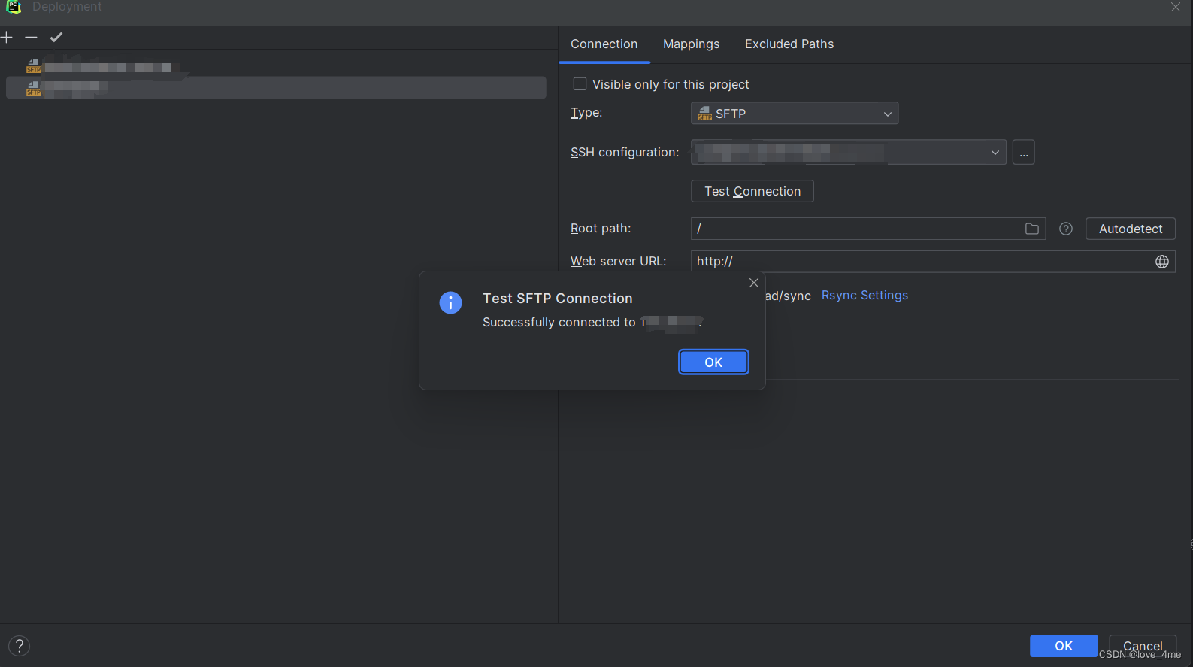Click the help icon at bottom left

[x=20, y=646]
